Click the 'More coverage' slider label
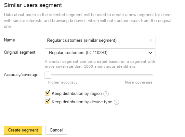This screenshot has width=185, height=137. [x=139, y=82]
